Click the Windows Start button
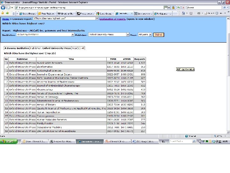Viewport: 230px width, 173px height. click(9, 142)
